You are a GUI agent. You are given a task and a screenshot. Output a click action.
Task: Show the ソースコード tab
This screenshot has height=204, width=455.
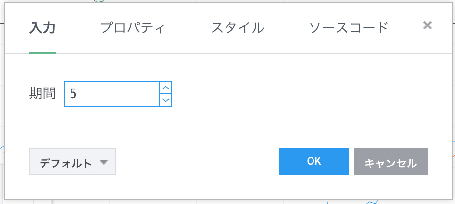(x=349, y=27)
